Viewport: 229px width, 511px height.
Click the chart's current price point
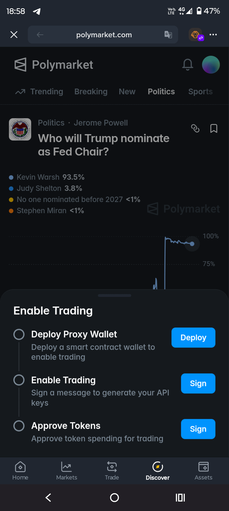(x=192, y=244)
